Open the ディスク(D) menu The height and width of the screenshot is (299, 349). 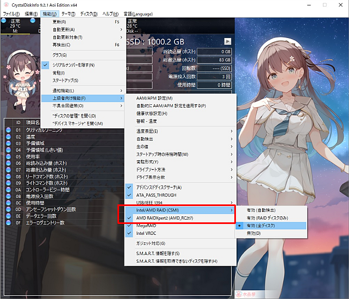[89, 14]
